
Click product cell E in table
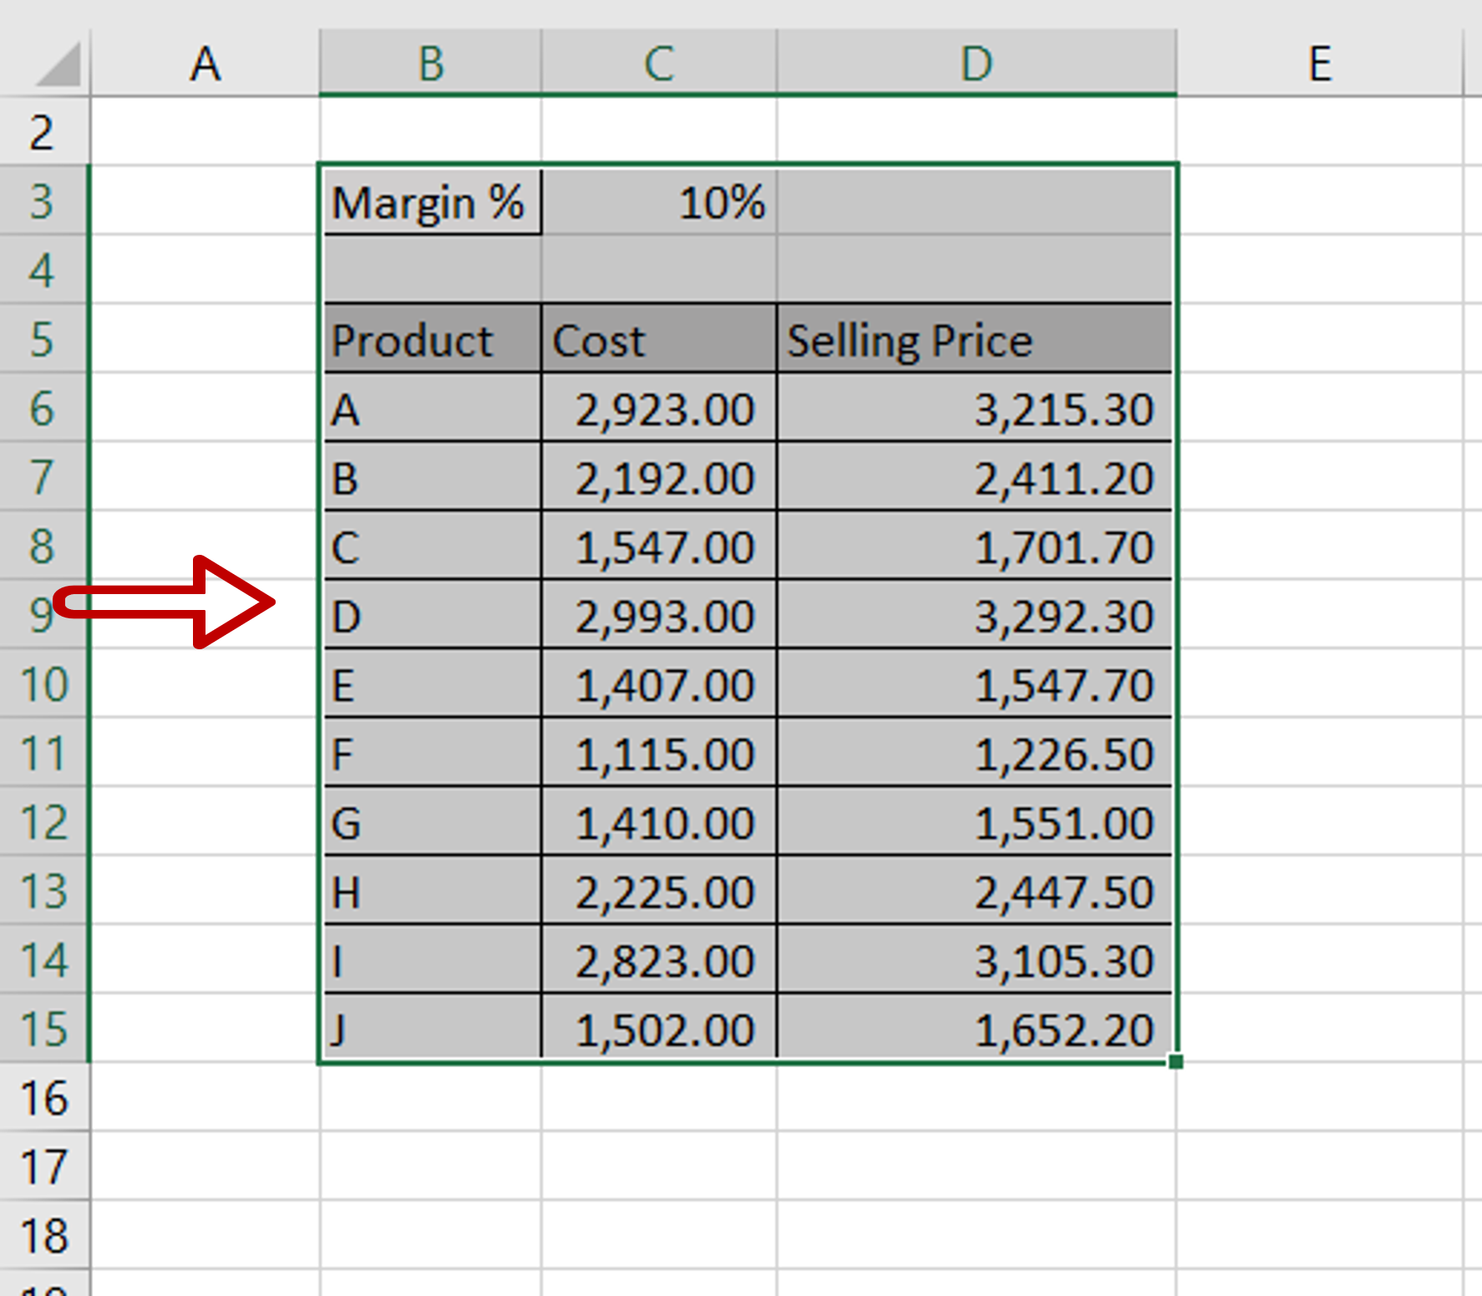(x=431, y=684)
